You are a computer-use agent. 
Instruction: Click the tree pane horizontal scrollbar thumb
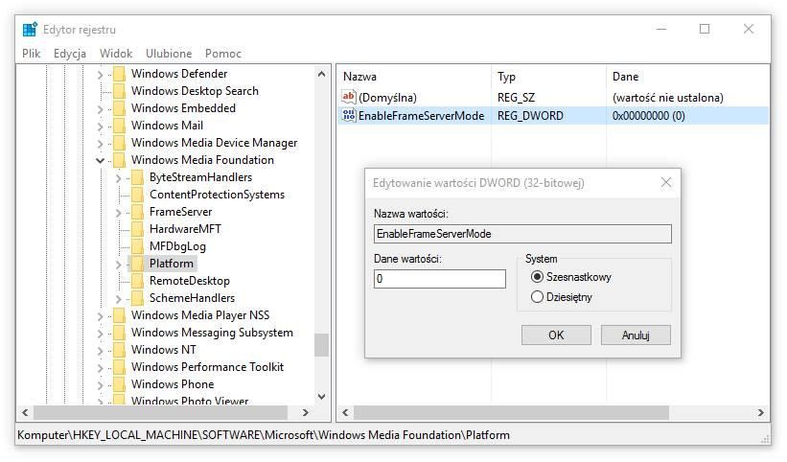click(160, 412)
